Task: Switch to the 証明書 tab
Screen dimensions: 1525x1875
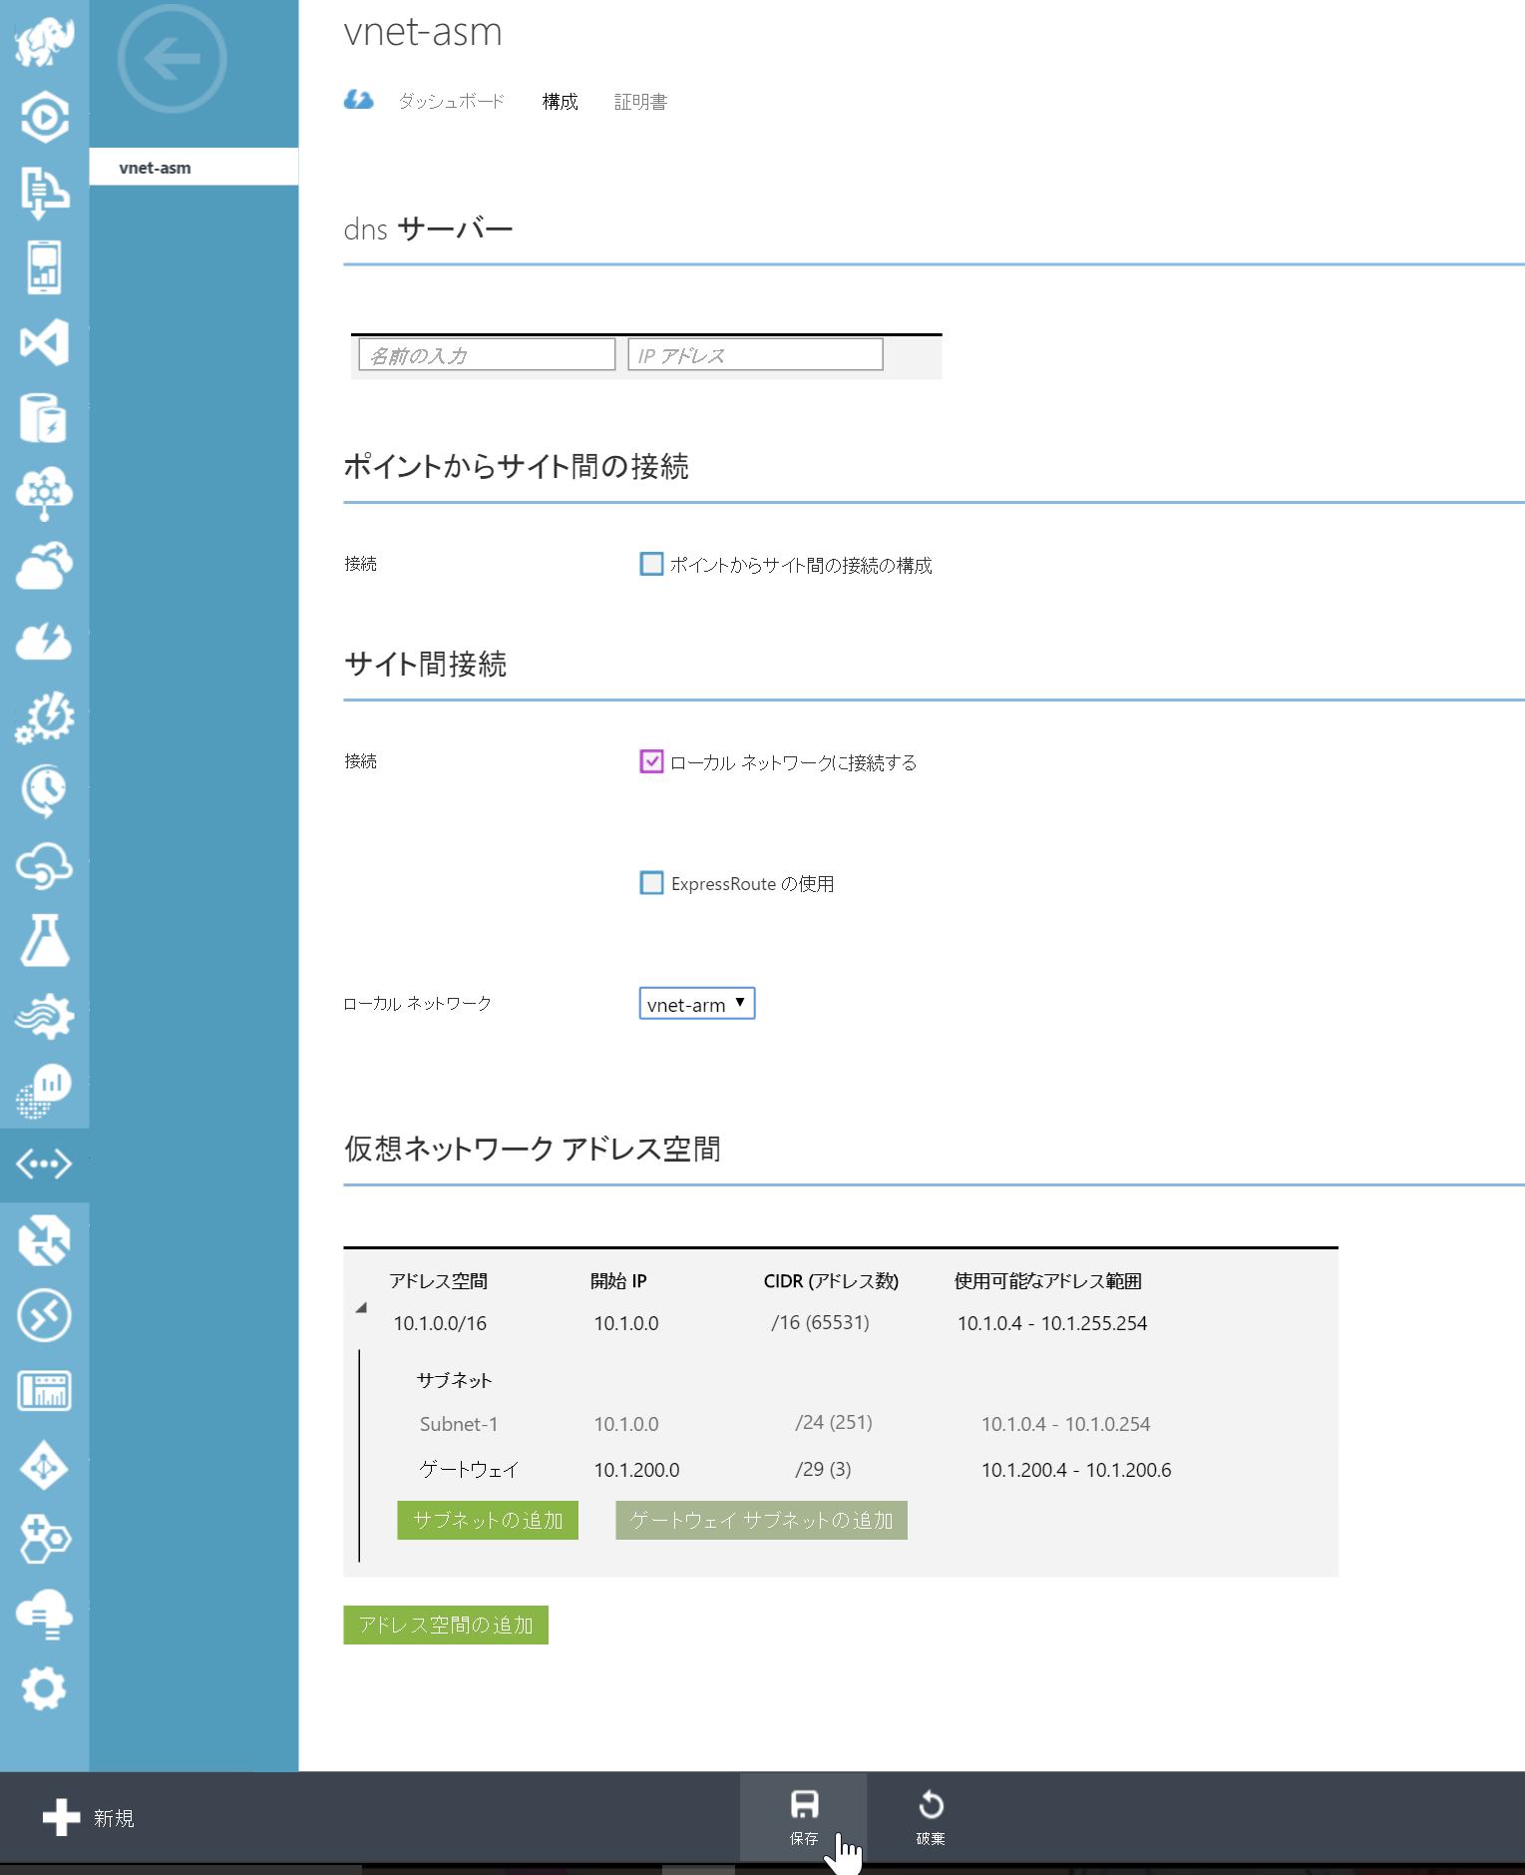Action: 640,102
